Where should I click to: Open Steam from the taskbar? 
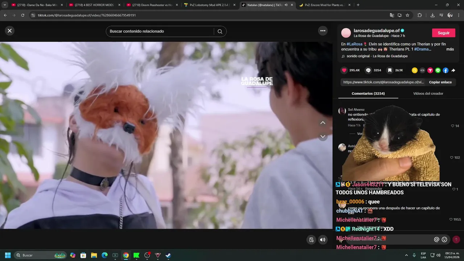(x=168, y=255)
